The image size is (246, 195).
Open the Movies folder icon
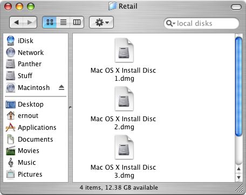coord(11,151)
